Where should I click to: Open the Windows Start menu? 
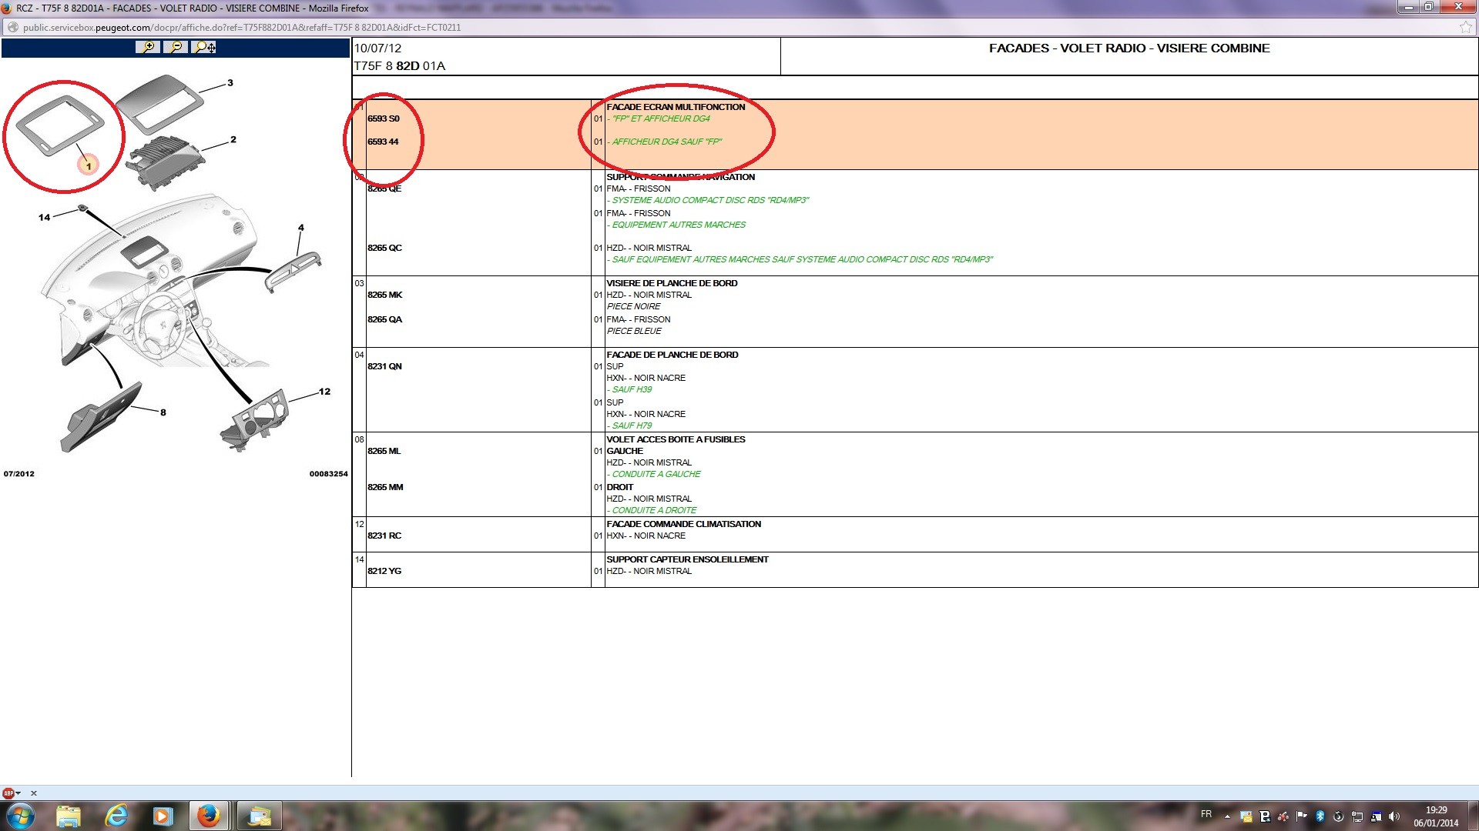point(20,816)
